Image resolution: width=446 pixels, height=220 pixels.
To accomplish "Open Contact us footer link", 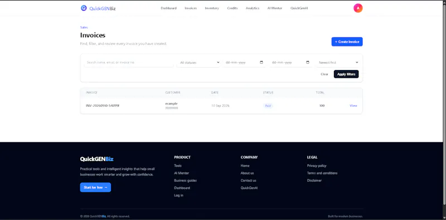I will coord(248,181).
